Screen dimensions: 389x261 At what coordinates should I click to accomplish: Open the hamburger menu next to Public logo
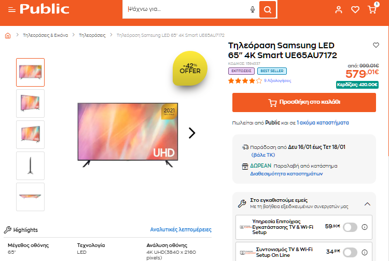click(x=11, y=10)
